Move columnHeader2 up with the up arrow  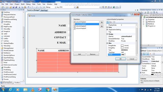tap(102, 22)
